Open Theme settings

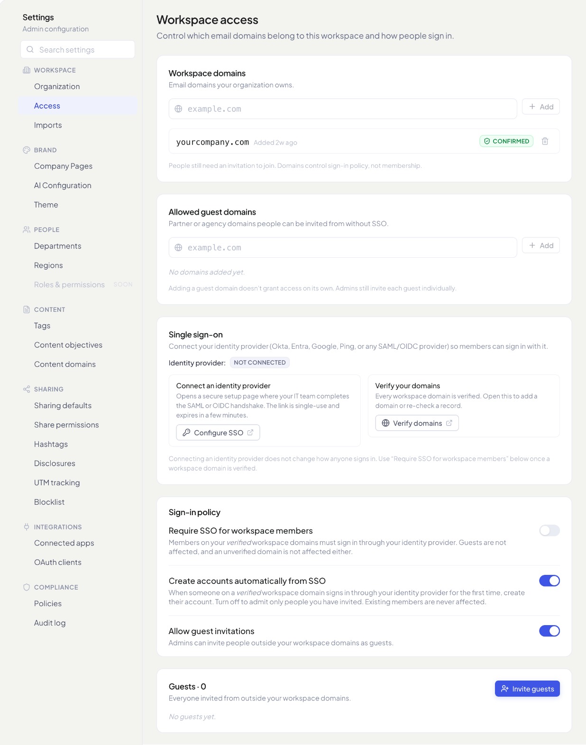pyautogui.click(x=78, y=205)
